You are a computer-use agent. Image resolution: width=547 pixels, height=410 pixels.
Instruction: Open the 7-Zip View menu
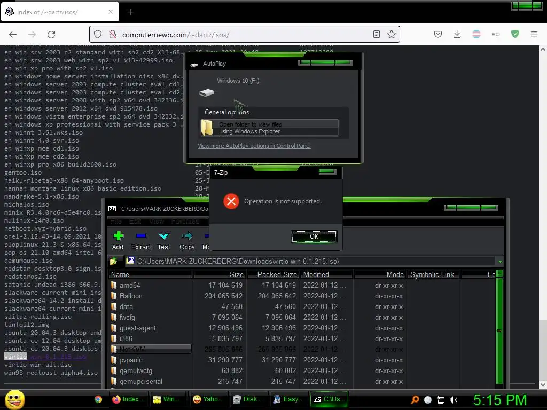(157, 222)
